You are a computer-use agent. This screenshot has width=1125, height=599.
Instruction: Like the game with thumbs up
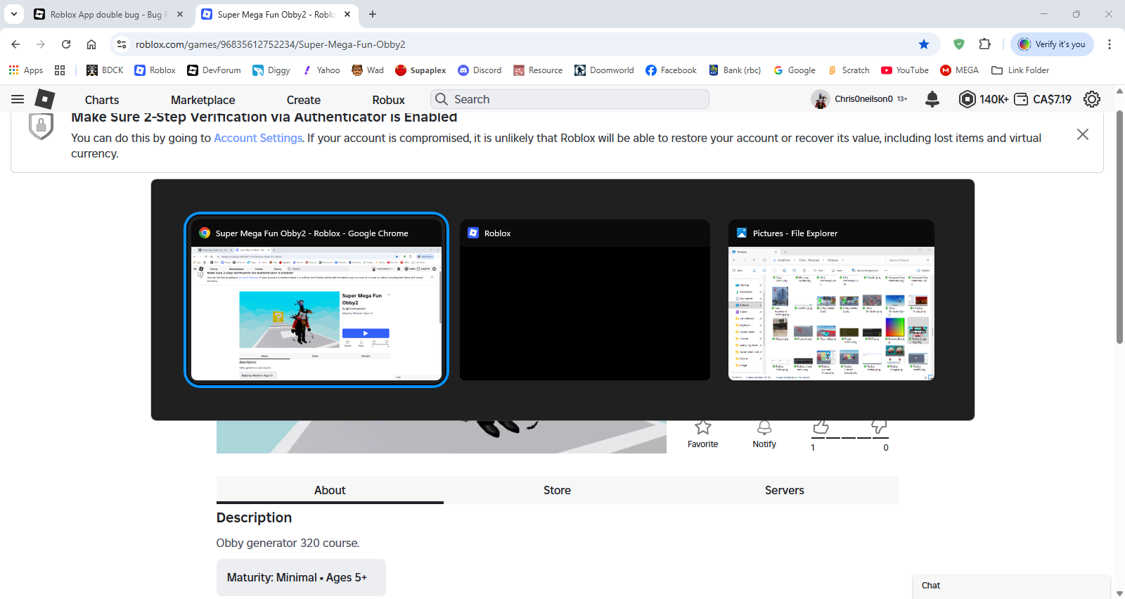coord(821,427)
